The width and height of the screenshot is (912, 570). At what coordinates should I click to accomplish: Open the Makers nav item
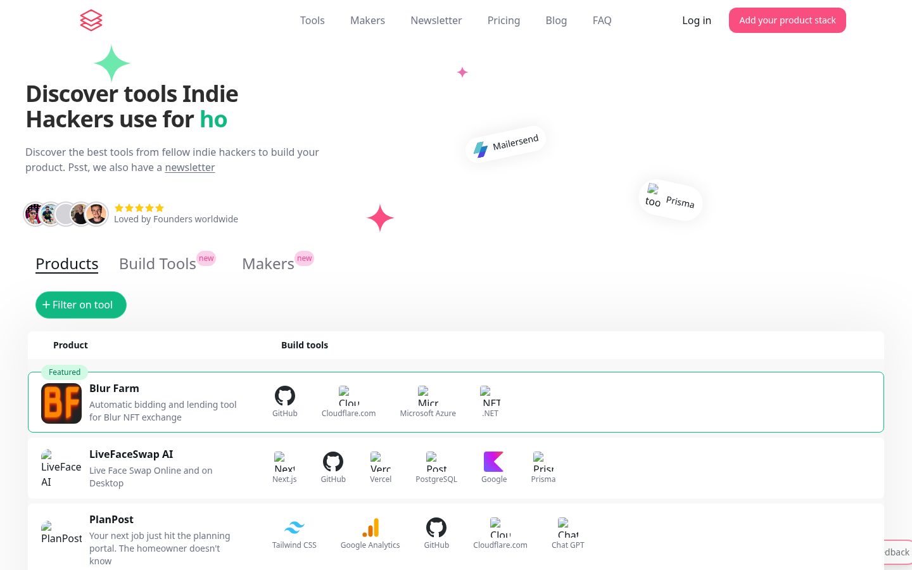pyautogui.click(x=367, y=20)
